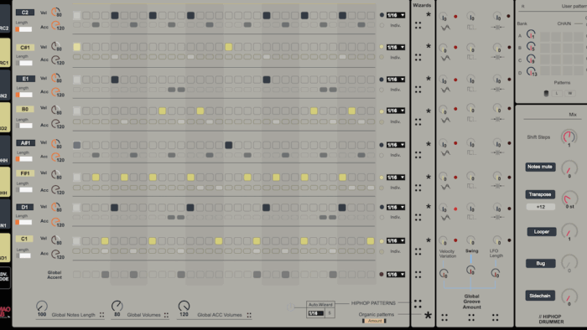Click the C2 row wizard star icon

point(429,14)
